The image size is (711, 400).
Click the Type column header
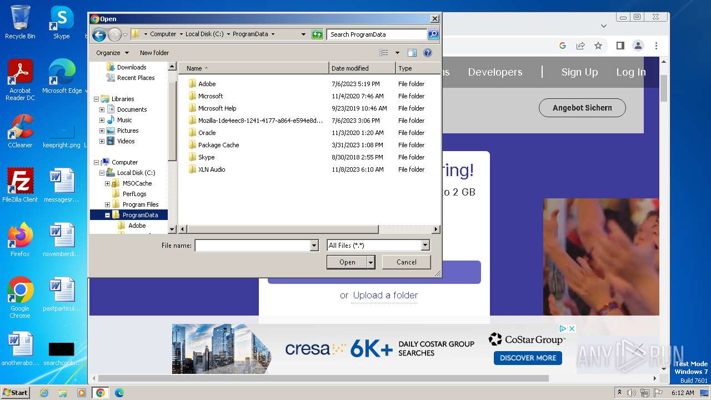pos(418,68)
